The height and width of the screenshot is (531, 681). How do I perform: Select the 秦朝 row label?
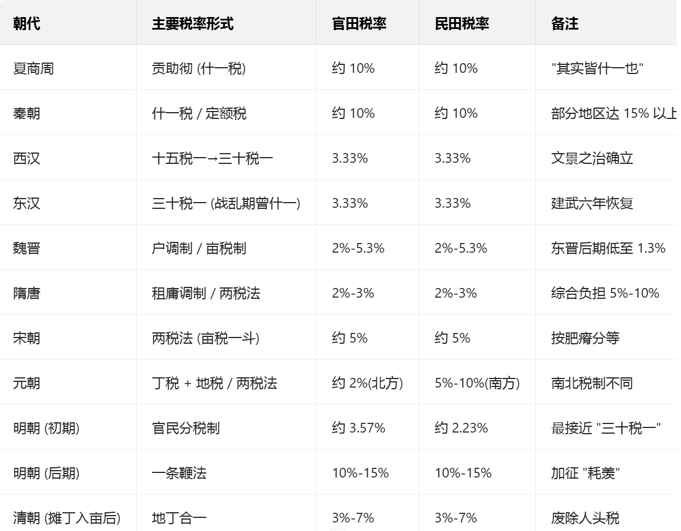pyautogui.click(x=27, y=113)
